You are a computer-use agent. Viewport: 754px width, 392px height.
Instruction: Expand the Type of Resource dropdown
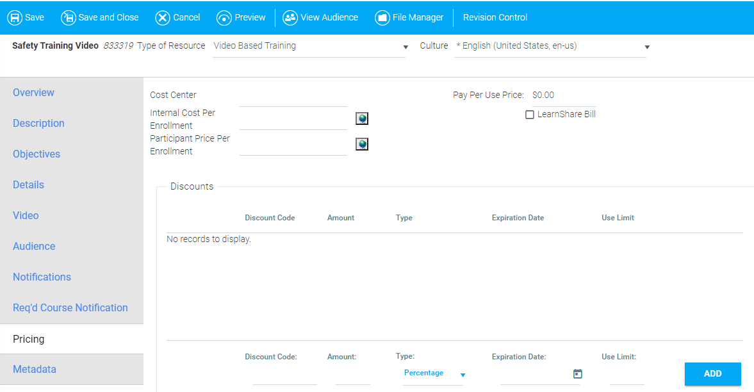[x=406, y=47]
